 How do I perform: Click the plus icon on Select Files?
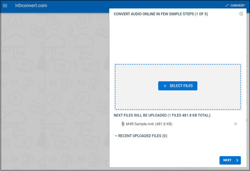tap(165, 86)
